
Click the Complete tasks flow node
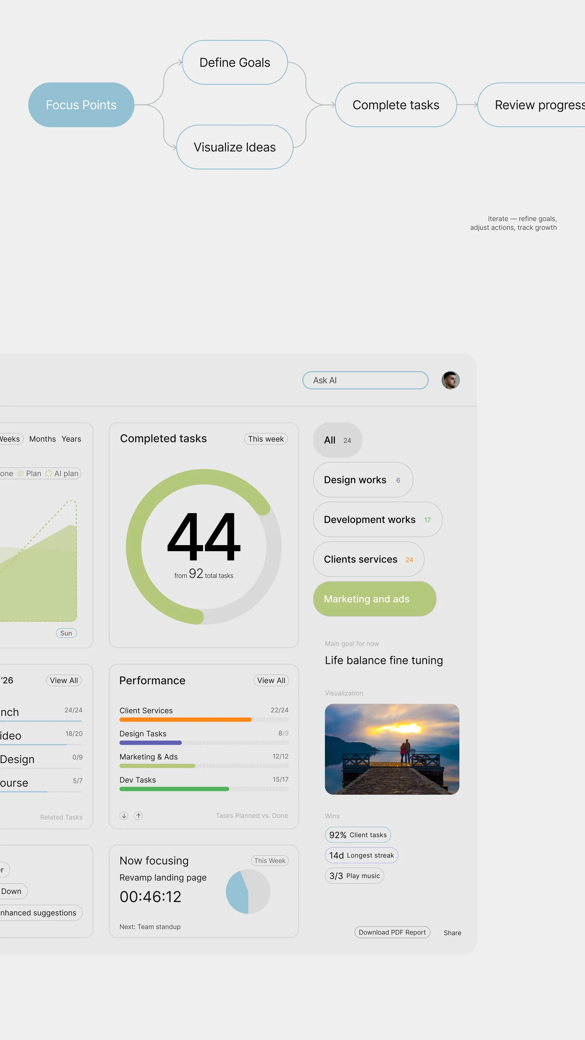[x=396, y=105]
